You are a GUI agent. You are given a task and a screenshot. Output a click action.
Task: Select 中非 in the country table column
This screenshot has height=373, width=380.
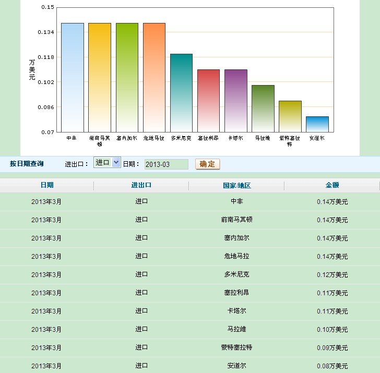pyautogui.click(x=236, y=201)
